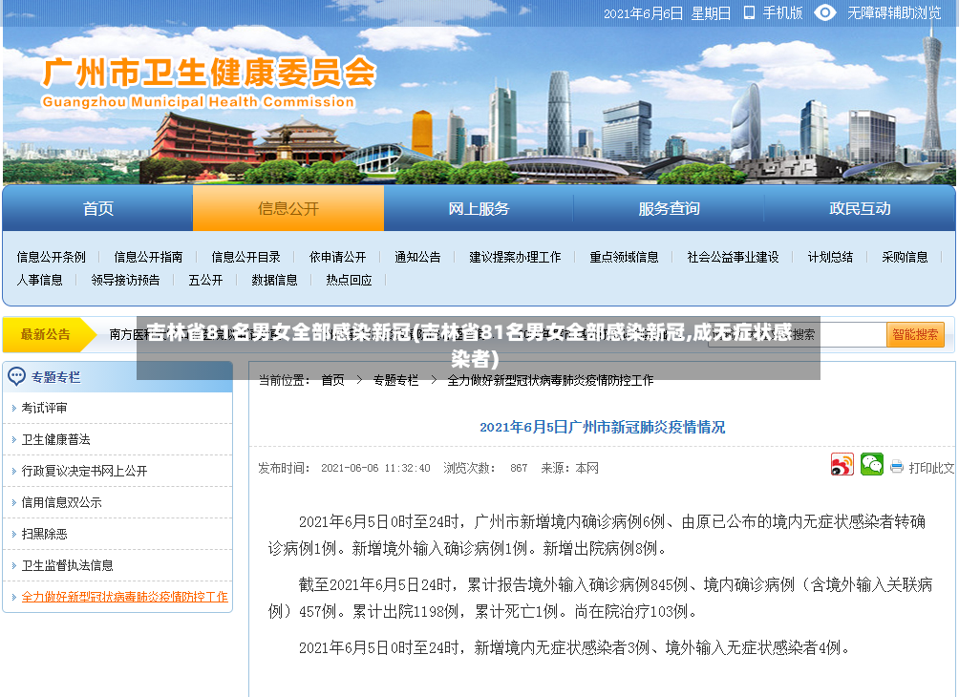Image resolution: width=959 pixels, height=697 pixels.
Task: Click the 手机版 link
Action: [x=782, y=12]
